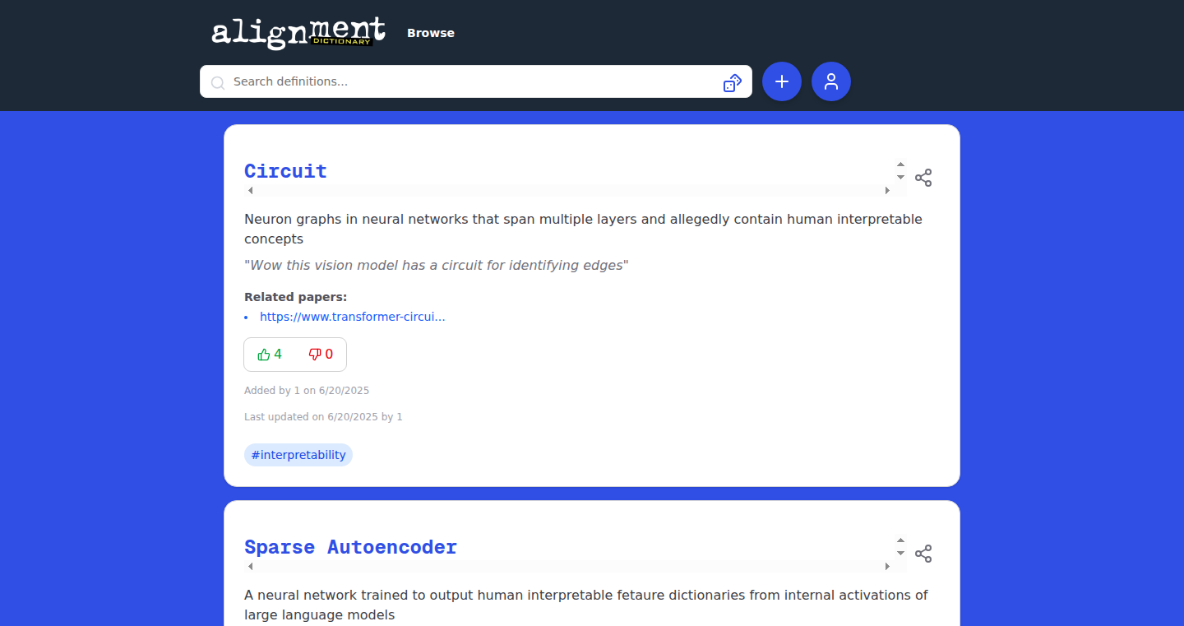Click the "Added by 1 on 6/20/2025" text
This screenshot has width=1184, height=626.
pyautogui.click(x=307, y=391)
